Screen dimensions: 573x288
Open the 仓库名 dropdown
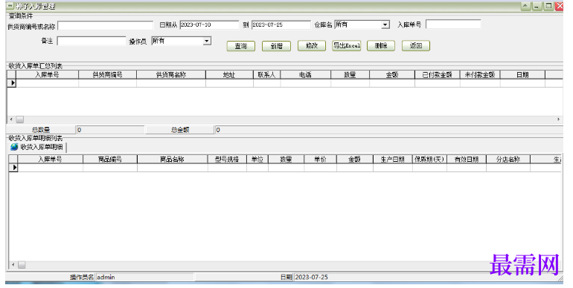[x=385, y=24]
